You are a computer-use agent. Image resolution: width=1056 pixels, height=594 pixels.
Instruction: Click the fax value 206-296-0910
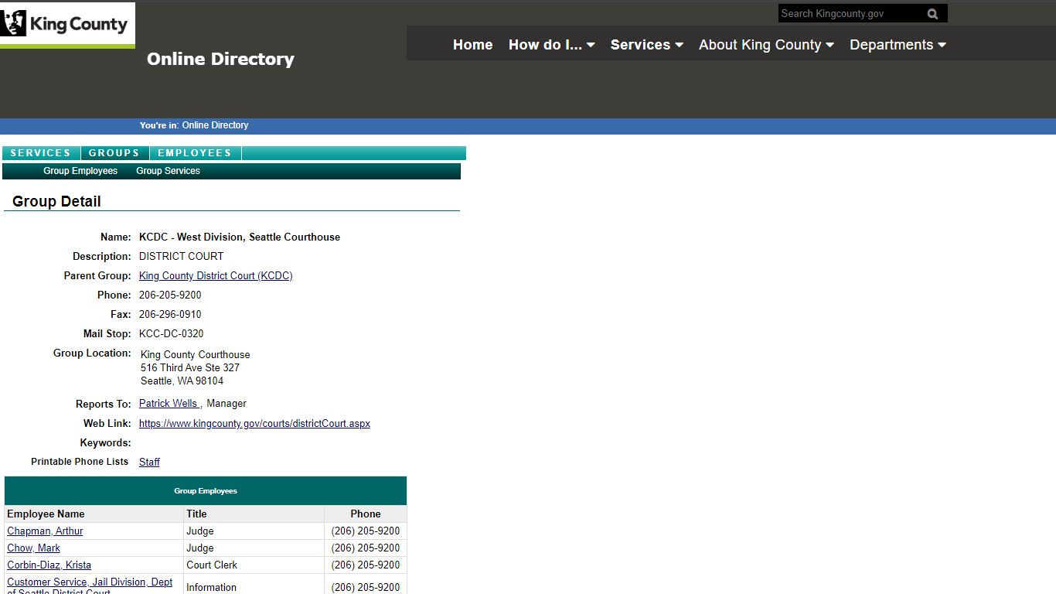point(170,315)
